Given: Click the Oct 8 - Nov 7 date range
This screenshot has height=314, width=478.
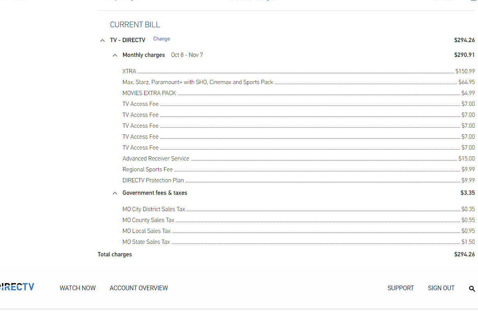Looking at the screenshot, I should point(187,55).
